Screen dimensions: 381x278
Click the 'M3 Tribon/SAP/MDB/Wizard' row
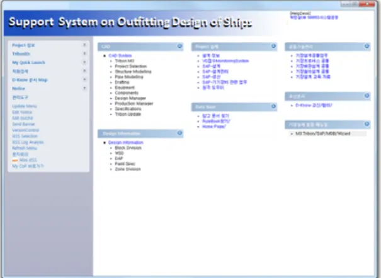point(327,134)
